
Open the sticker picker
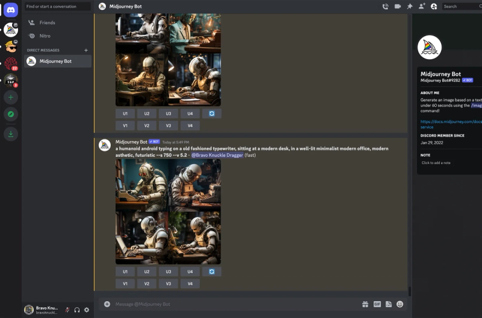pyautogui.click(x=389, y=304)
